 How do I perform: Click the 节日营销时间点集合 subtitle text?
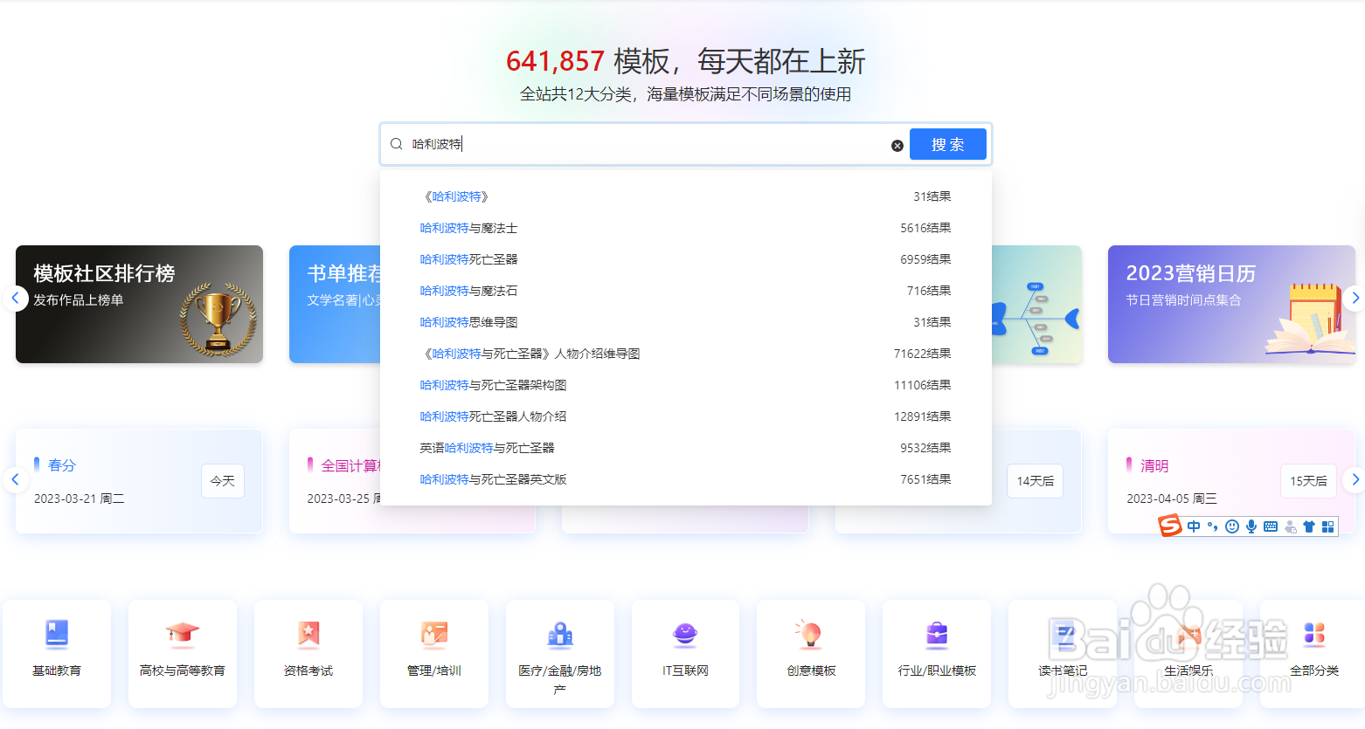(x=1183, y=299)
